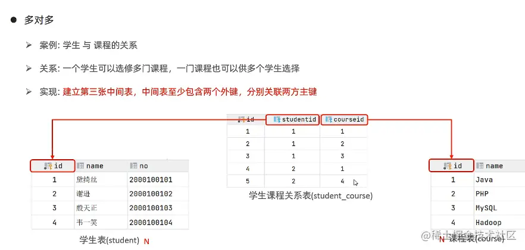Click the heading 多对多

[x=39, y=20]
